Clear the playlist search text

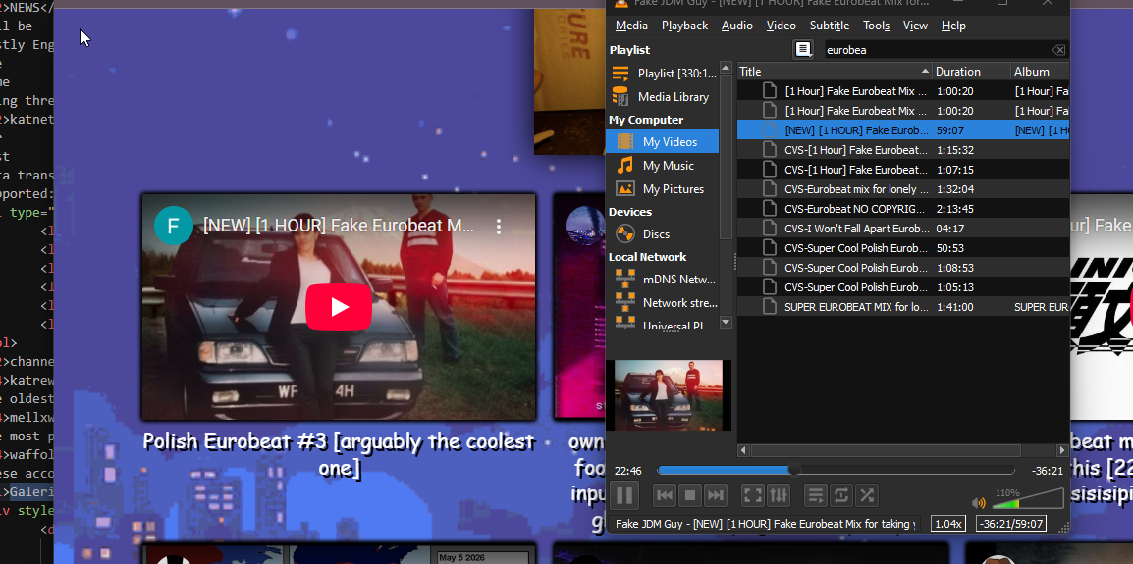tap(1057, 50)
